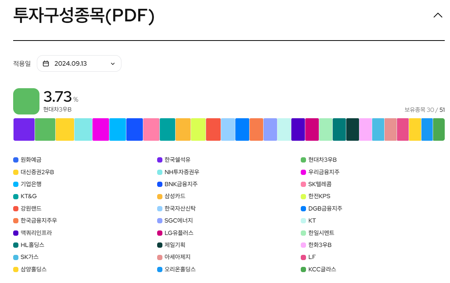
Task: Click the NH투자증권우 legend entry
Action: click(x=178, y=172)
